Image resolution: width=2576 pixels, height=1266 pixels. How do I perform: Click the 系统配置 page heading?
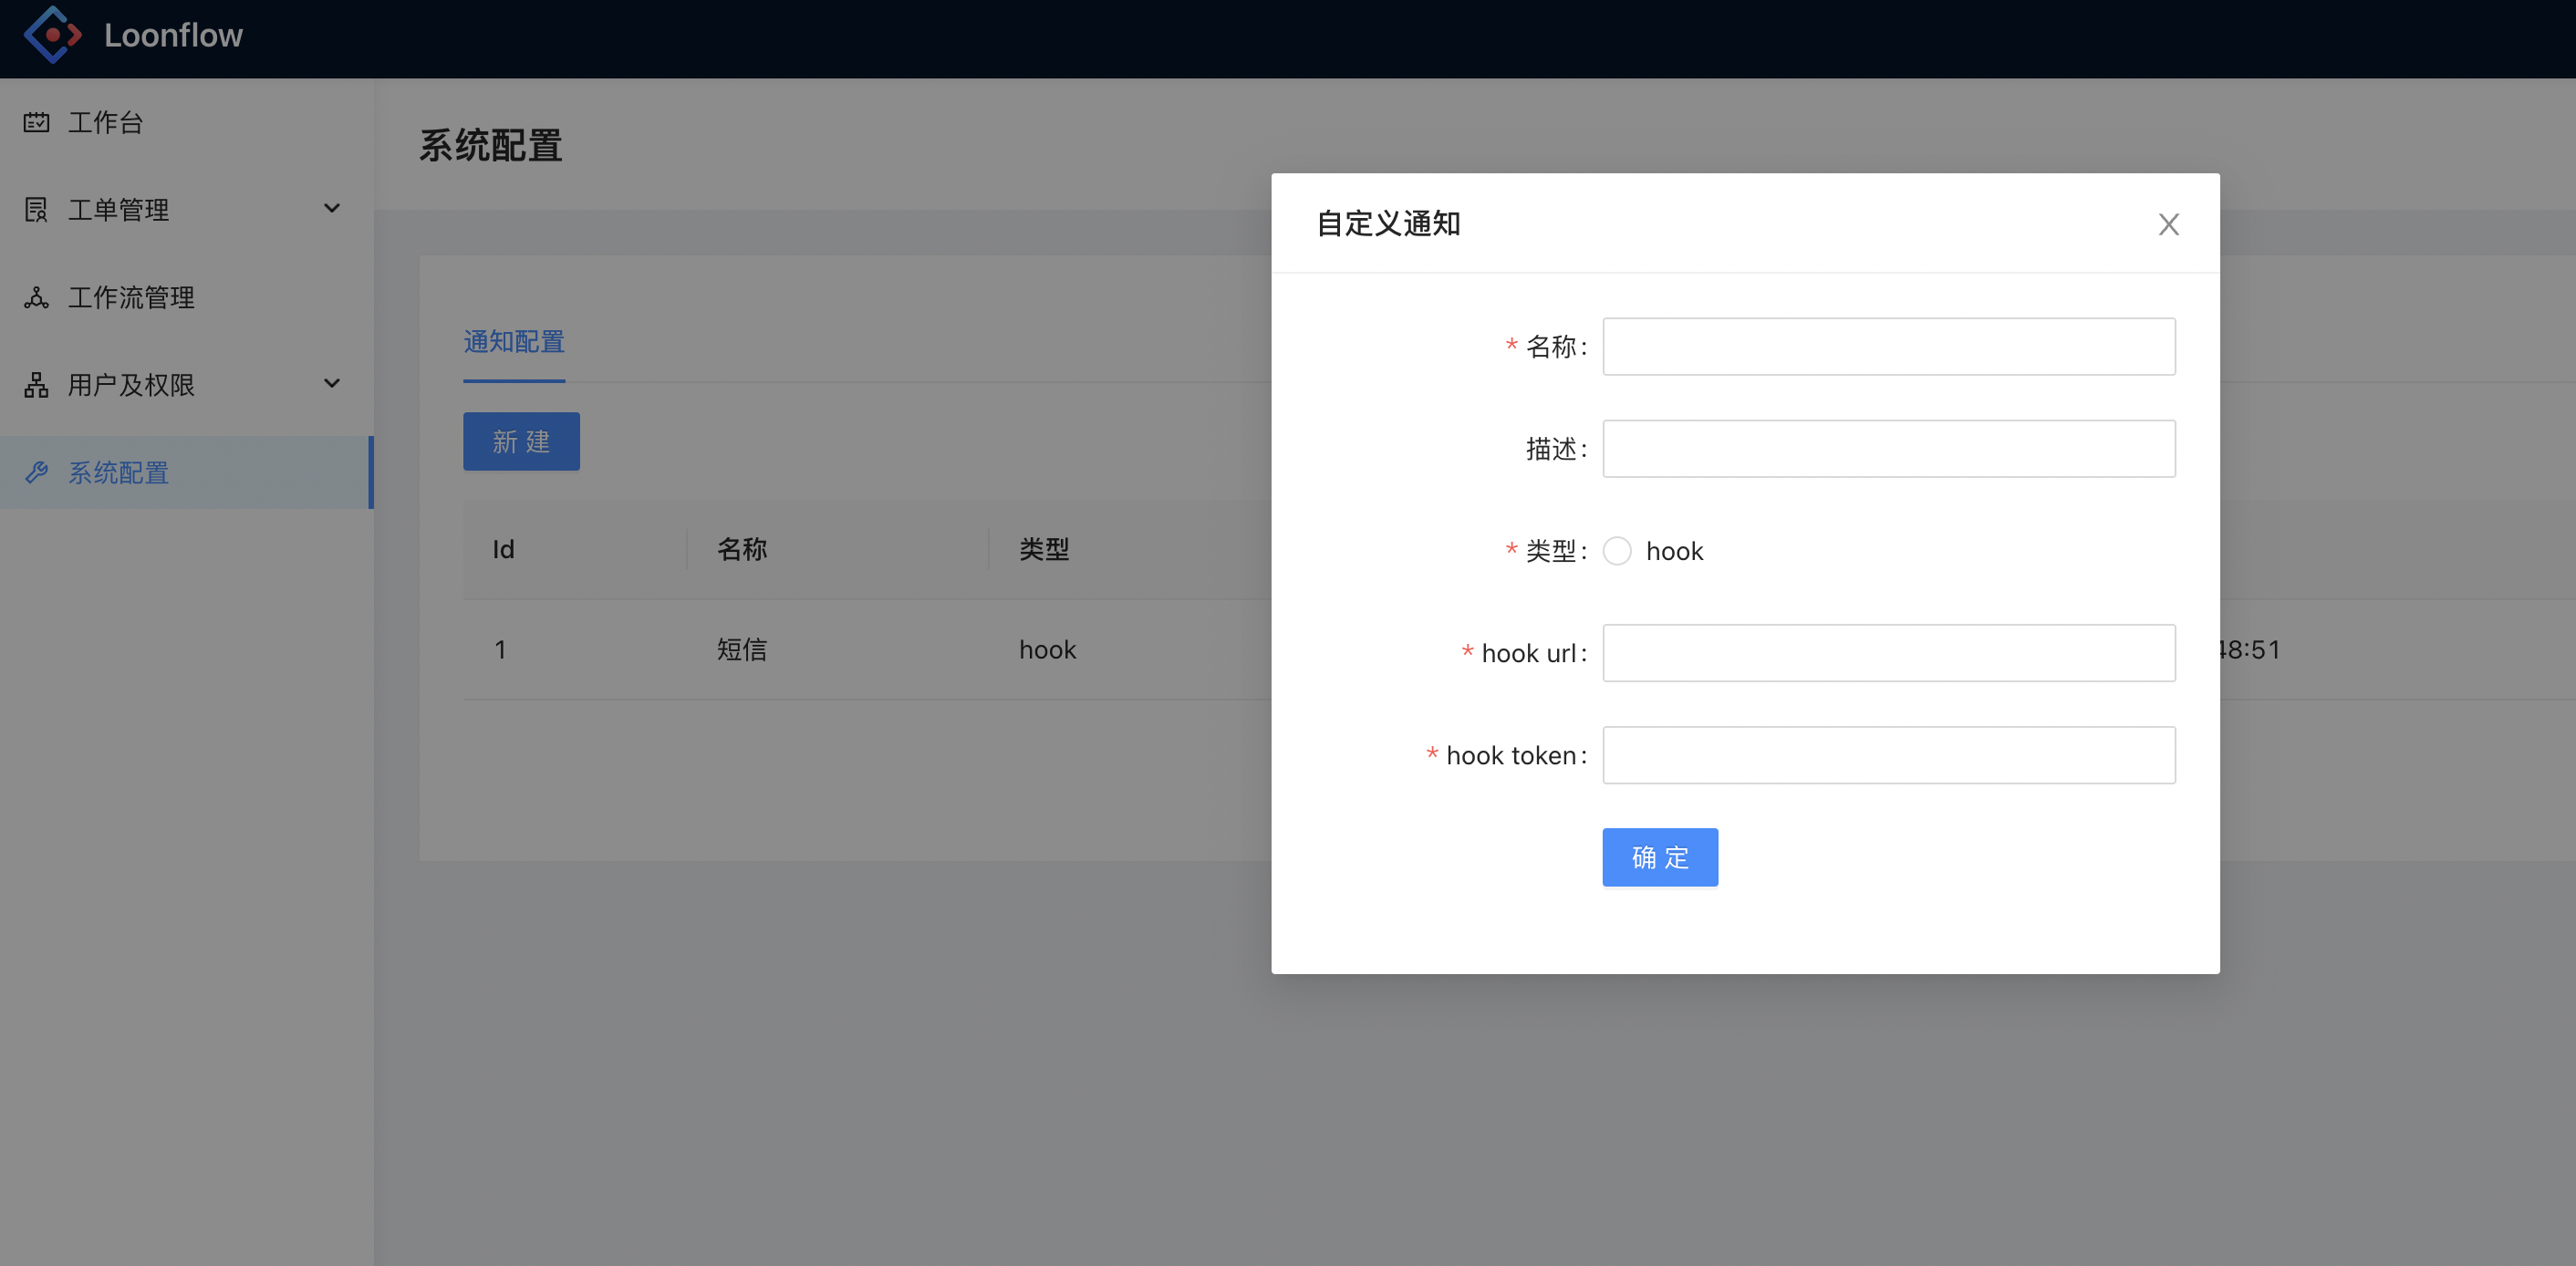490,145
